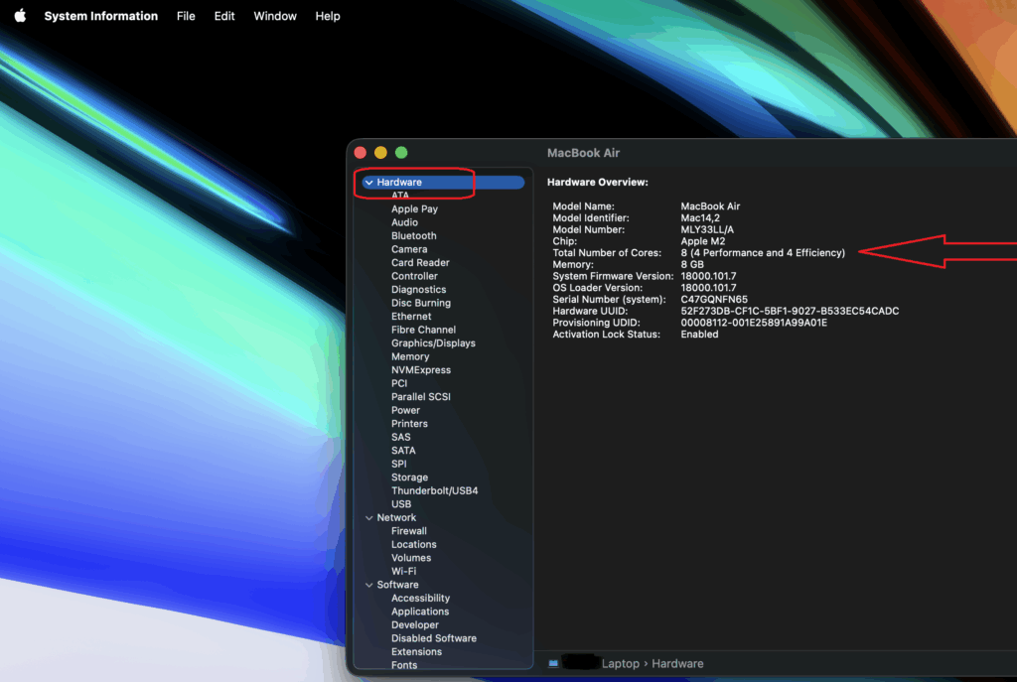Viewport: 1017px width, 682px height.
Task: Select Bluetooth in the sidebar
Action: coord(414,236)
